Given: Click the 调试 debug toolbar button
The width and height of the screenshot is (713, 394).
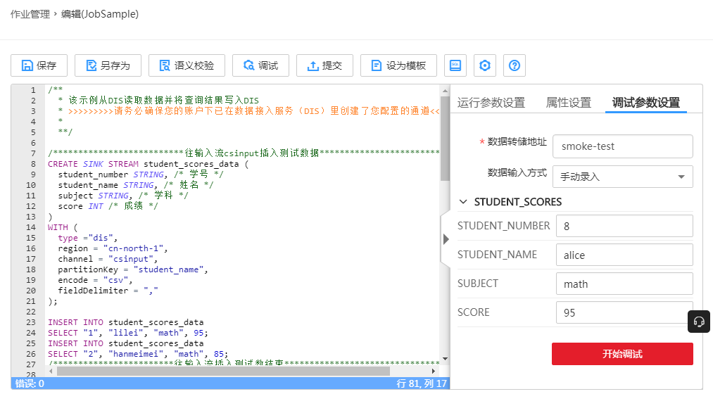Looking at the screenshot, I should 260,65.
